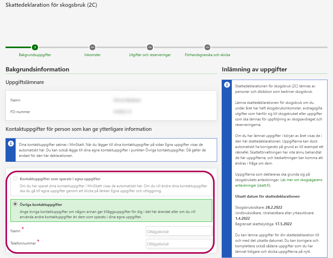Select the Bakgrundsuppgifter step label
Viewport: 333px width, 258px height.
35,55
